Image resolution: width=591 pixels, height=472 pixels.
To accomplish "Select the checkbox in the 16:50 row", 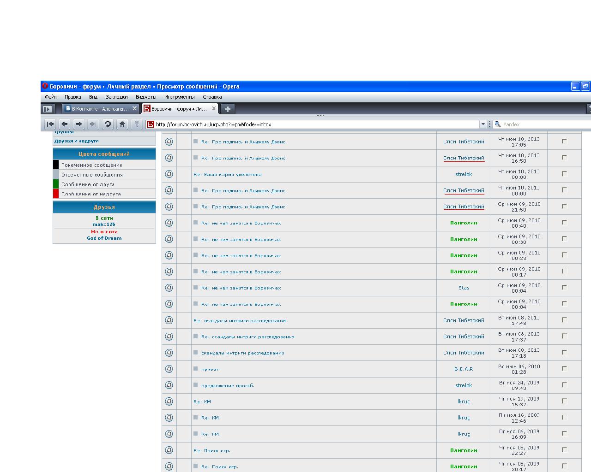I will 564,158.
